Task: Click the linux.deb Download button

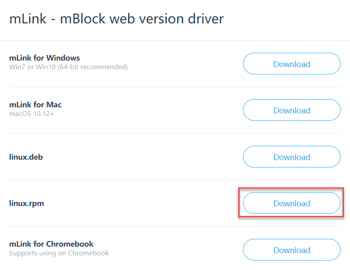Action: 292,157
